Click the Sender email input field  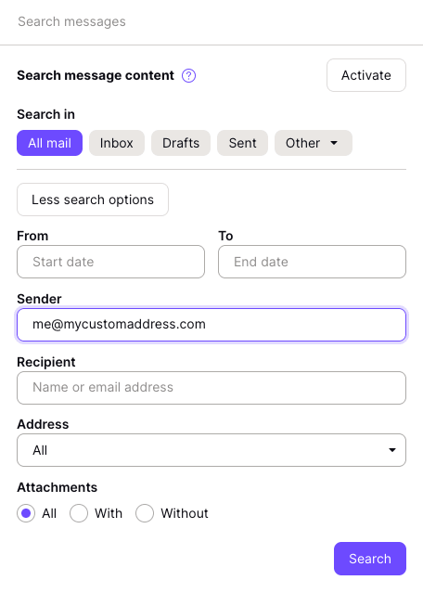211,325
